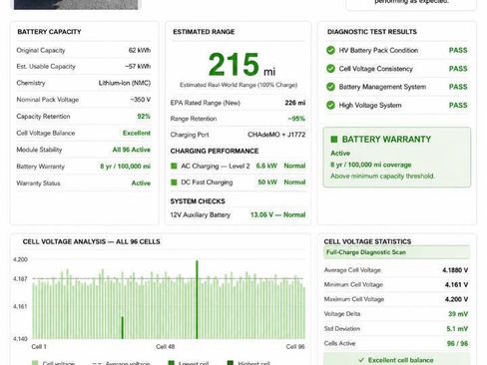The height and width of the screenshot is (365, 487).
Task: Click the 50 kW DC fast charging rate
Action: click(x=267, y=182)
